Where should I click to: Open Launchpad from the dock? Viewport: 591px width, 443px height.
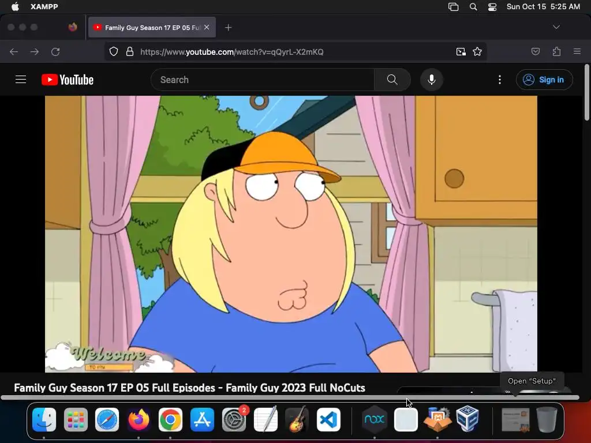76,419
